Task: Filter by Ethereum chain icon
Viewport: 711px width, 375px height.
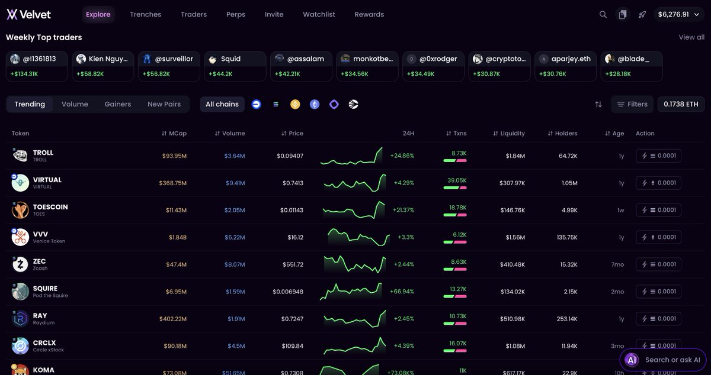Action: (315, 104)
